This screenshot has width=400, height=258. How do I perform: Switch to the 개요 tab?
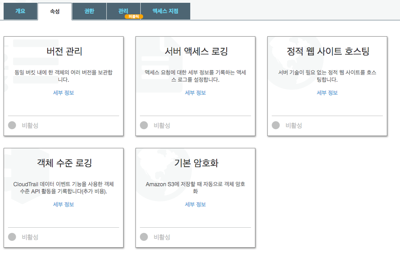pos(20,11)
